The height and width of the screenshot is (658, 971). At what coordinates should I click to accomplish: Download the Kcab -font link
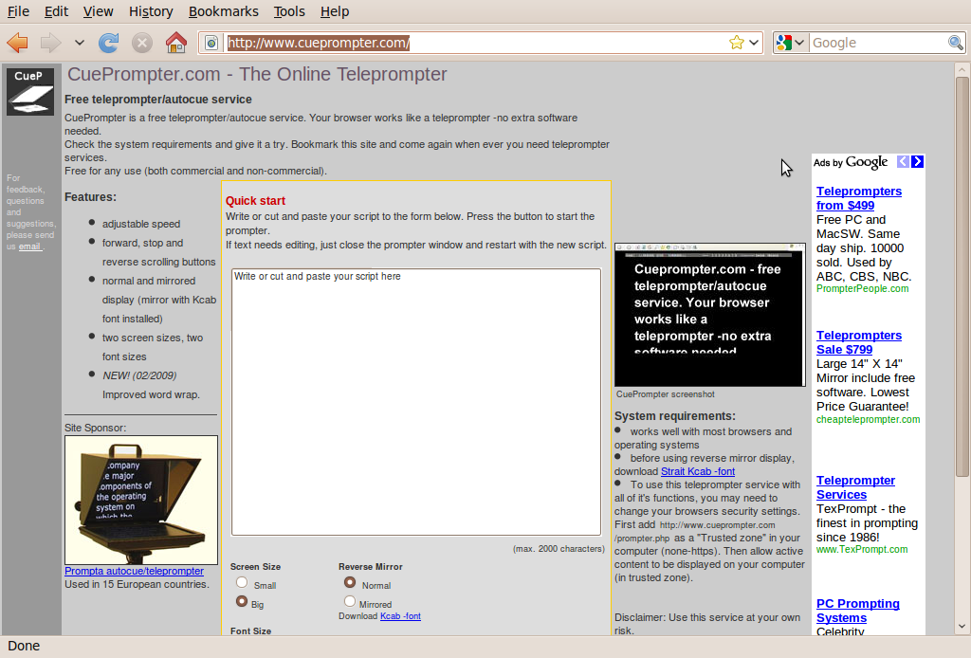point(400,616)
